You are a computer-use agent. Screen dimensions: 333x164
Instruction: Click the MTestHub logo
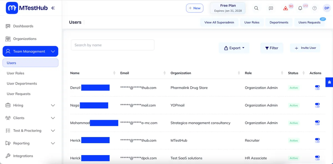click(x=27, y=8)
